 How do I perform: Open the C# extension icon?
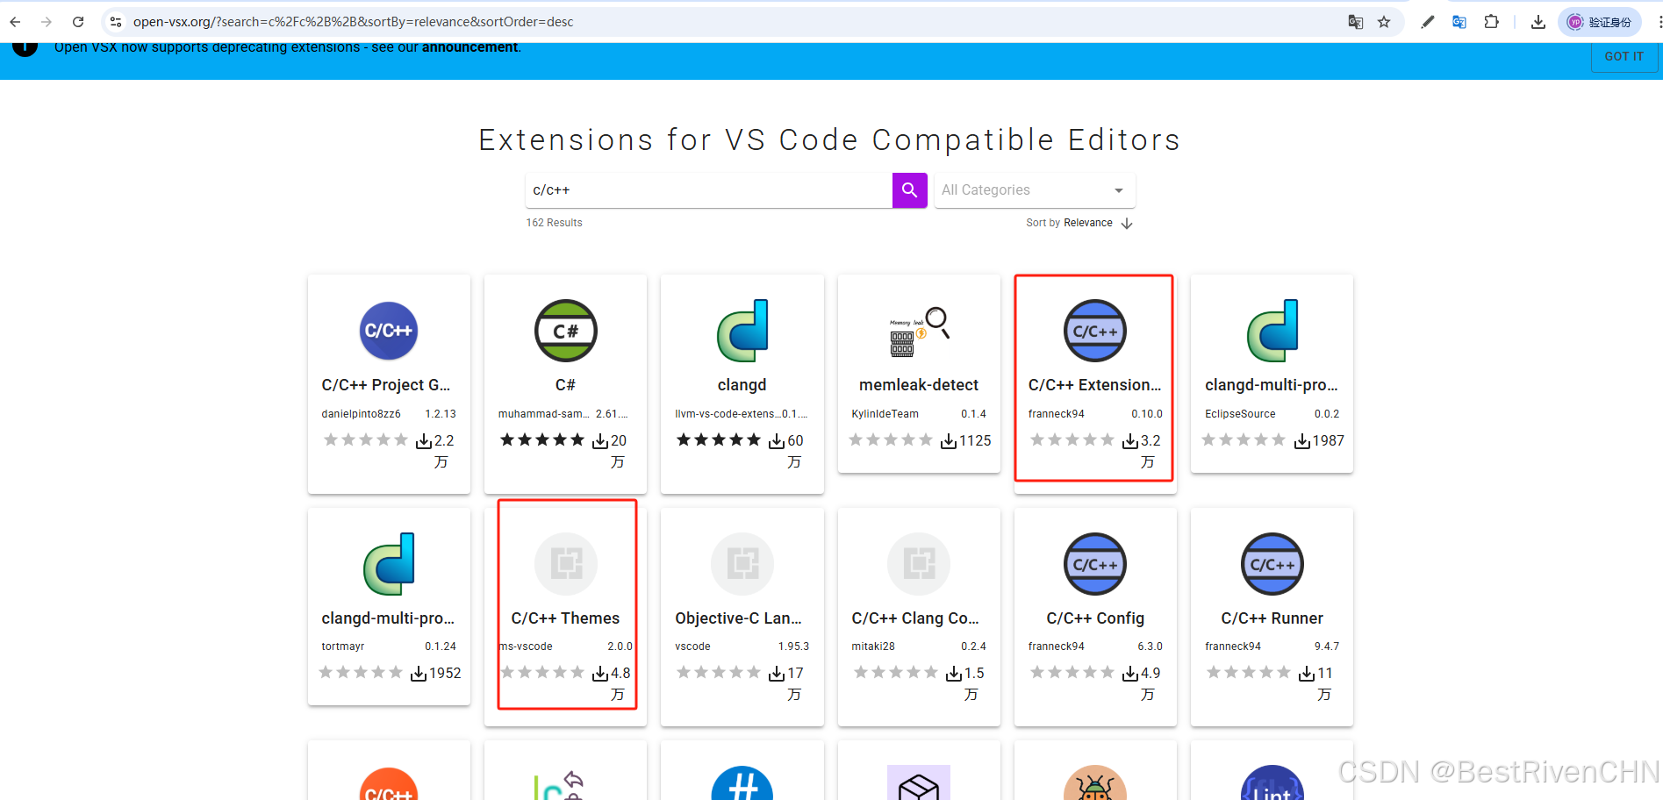click(x=566, y=331)
